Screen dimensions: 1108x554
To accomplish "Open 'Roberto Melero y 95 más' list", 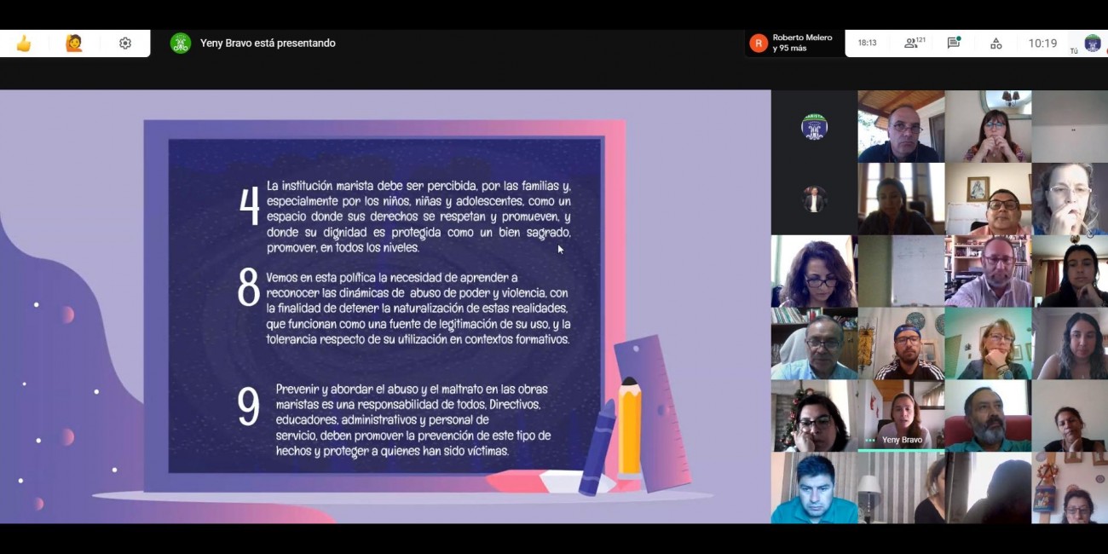I will (793, 43).
